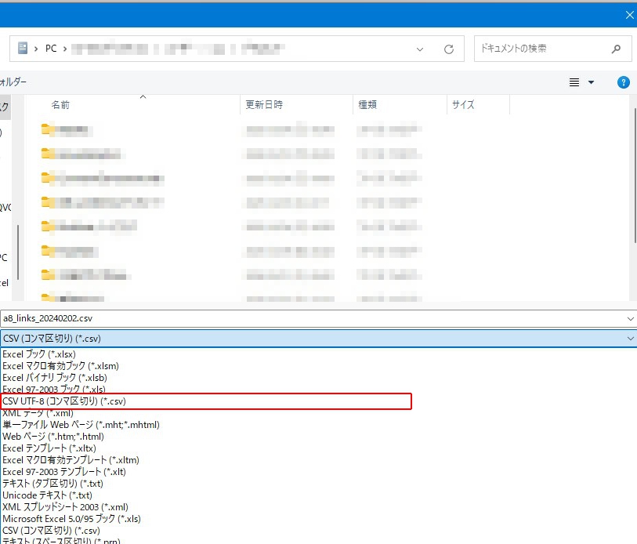Select the first folder icon in list
This screenshot has width=637, height=544.
49,130
